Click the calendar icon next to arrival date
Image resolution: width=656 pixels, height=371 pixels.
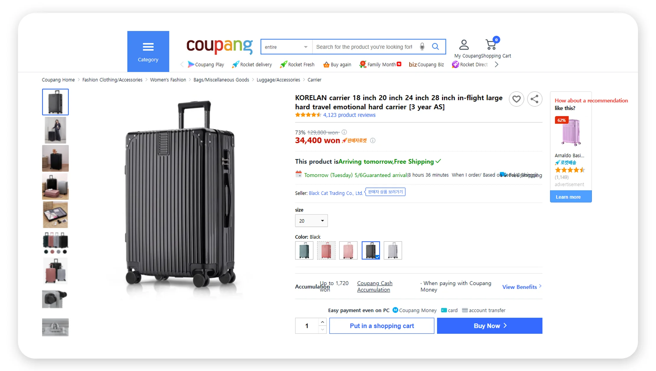[x=299, y=175]
